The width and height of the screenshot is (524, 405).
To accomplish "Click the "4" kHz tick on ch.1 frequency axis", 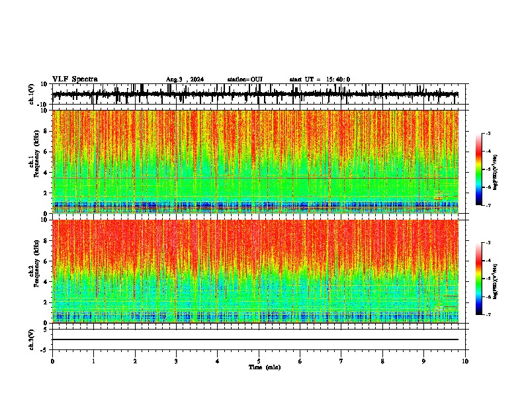I will (46, 173).
